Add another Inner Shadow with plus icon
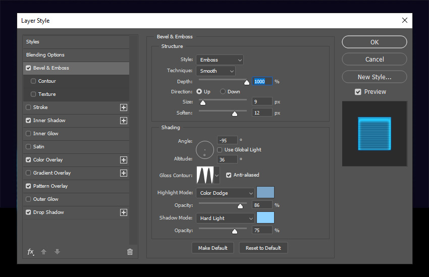The image size is (429, 277). pyautogui.click(x=124, y=121)
